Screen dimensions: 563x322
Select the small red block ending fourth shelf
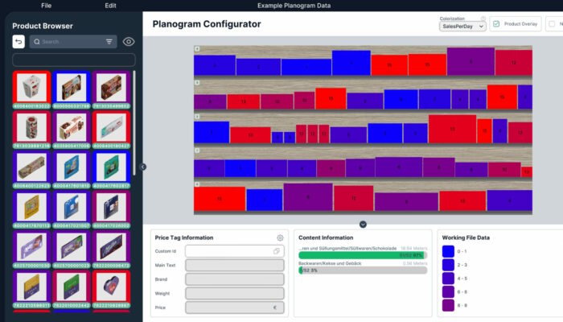(527, 171)
